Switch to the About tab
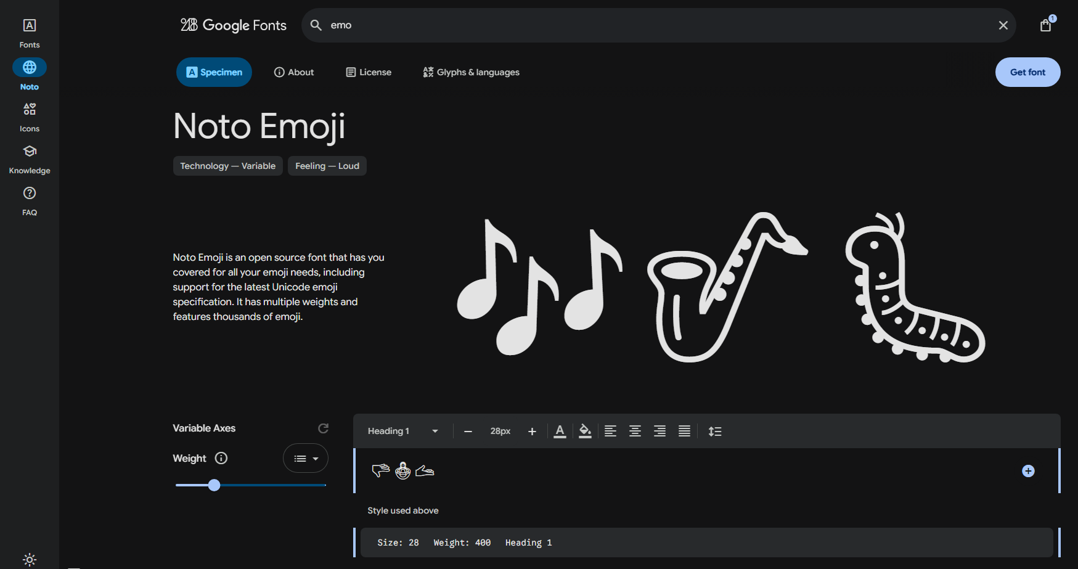Viewport: 1078px width, 569px height. point(294,72)
